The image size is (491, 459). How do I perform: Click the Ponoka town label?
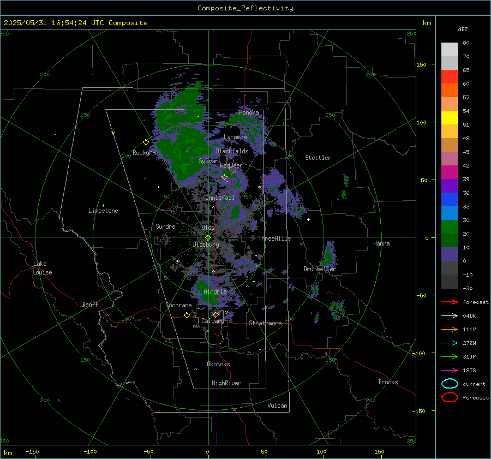(249, 112)
